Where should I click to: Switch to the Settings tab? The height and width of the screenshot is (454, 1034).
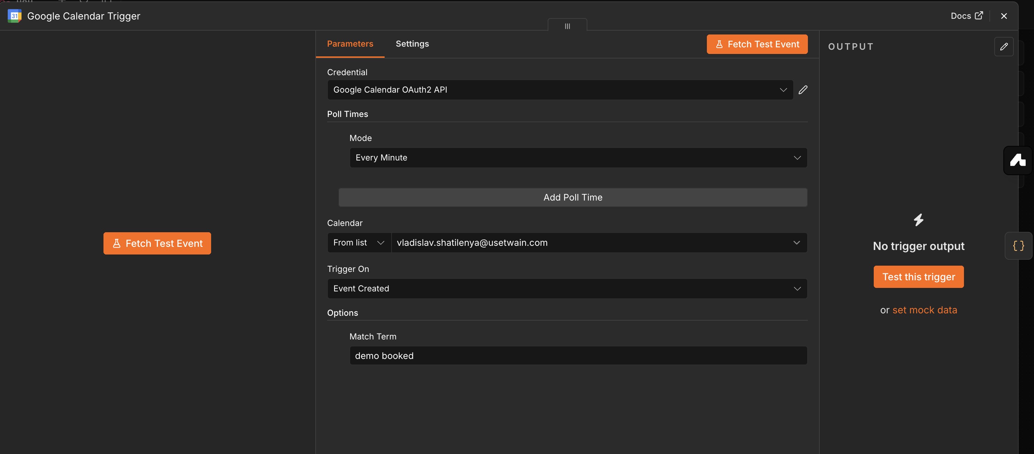[x=412, y=44]
